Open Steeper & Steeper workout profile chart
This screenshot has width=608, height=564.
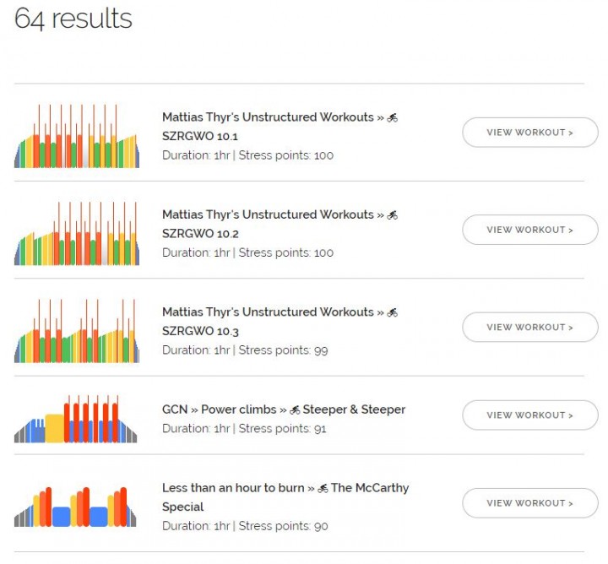coord(76,419)
